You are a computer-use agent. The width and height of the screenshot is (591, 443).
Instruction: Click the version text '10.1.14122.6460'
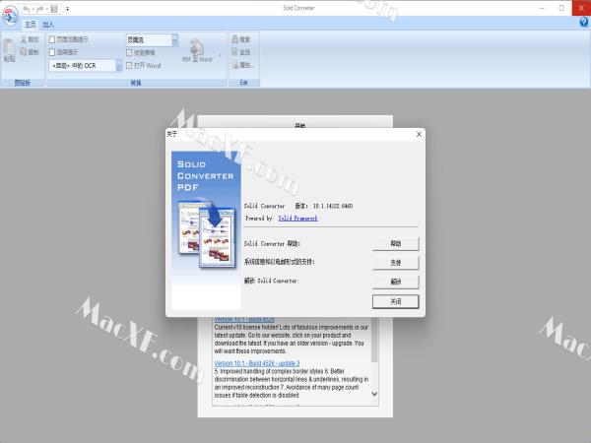(x=333, y=206)
